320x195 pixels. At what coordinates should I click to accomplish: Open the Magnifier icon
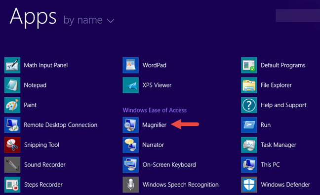coord(130,125)
